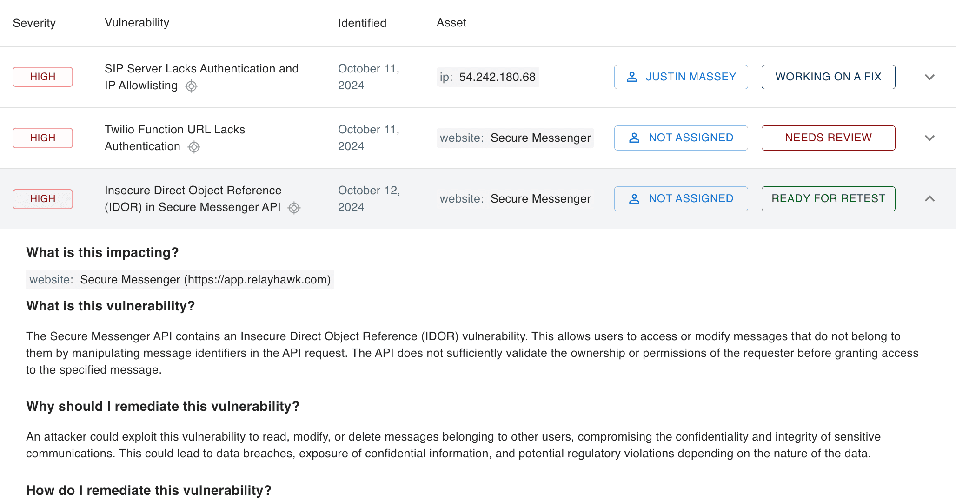Click person icon in IDOR row's Not Assigned button
This screenshot has height=500, width=956.
634,199
